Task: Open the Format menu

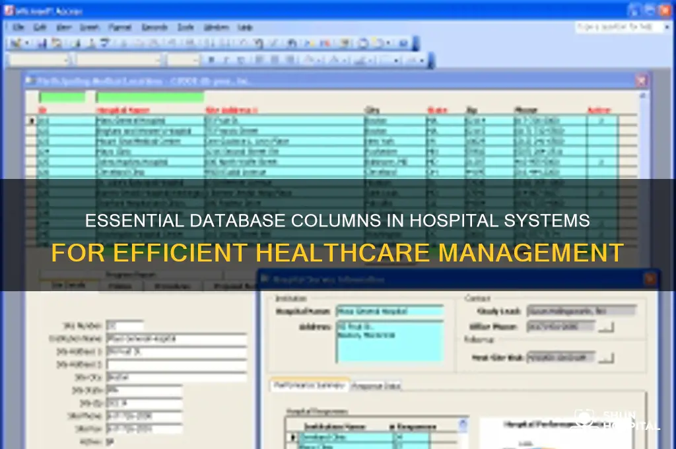Action: (x=120, y=27)
